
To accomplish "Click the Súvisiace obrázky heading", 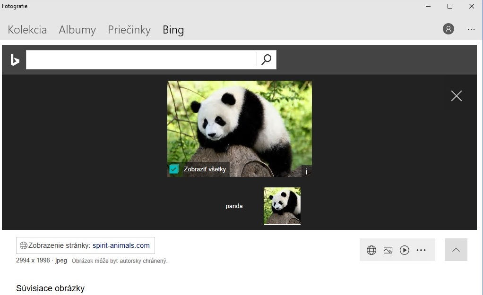I will coord(50,288).
